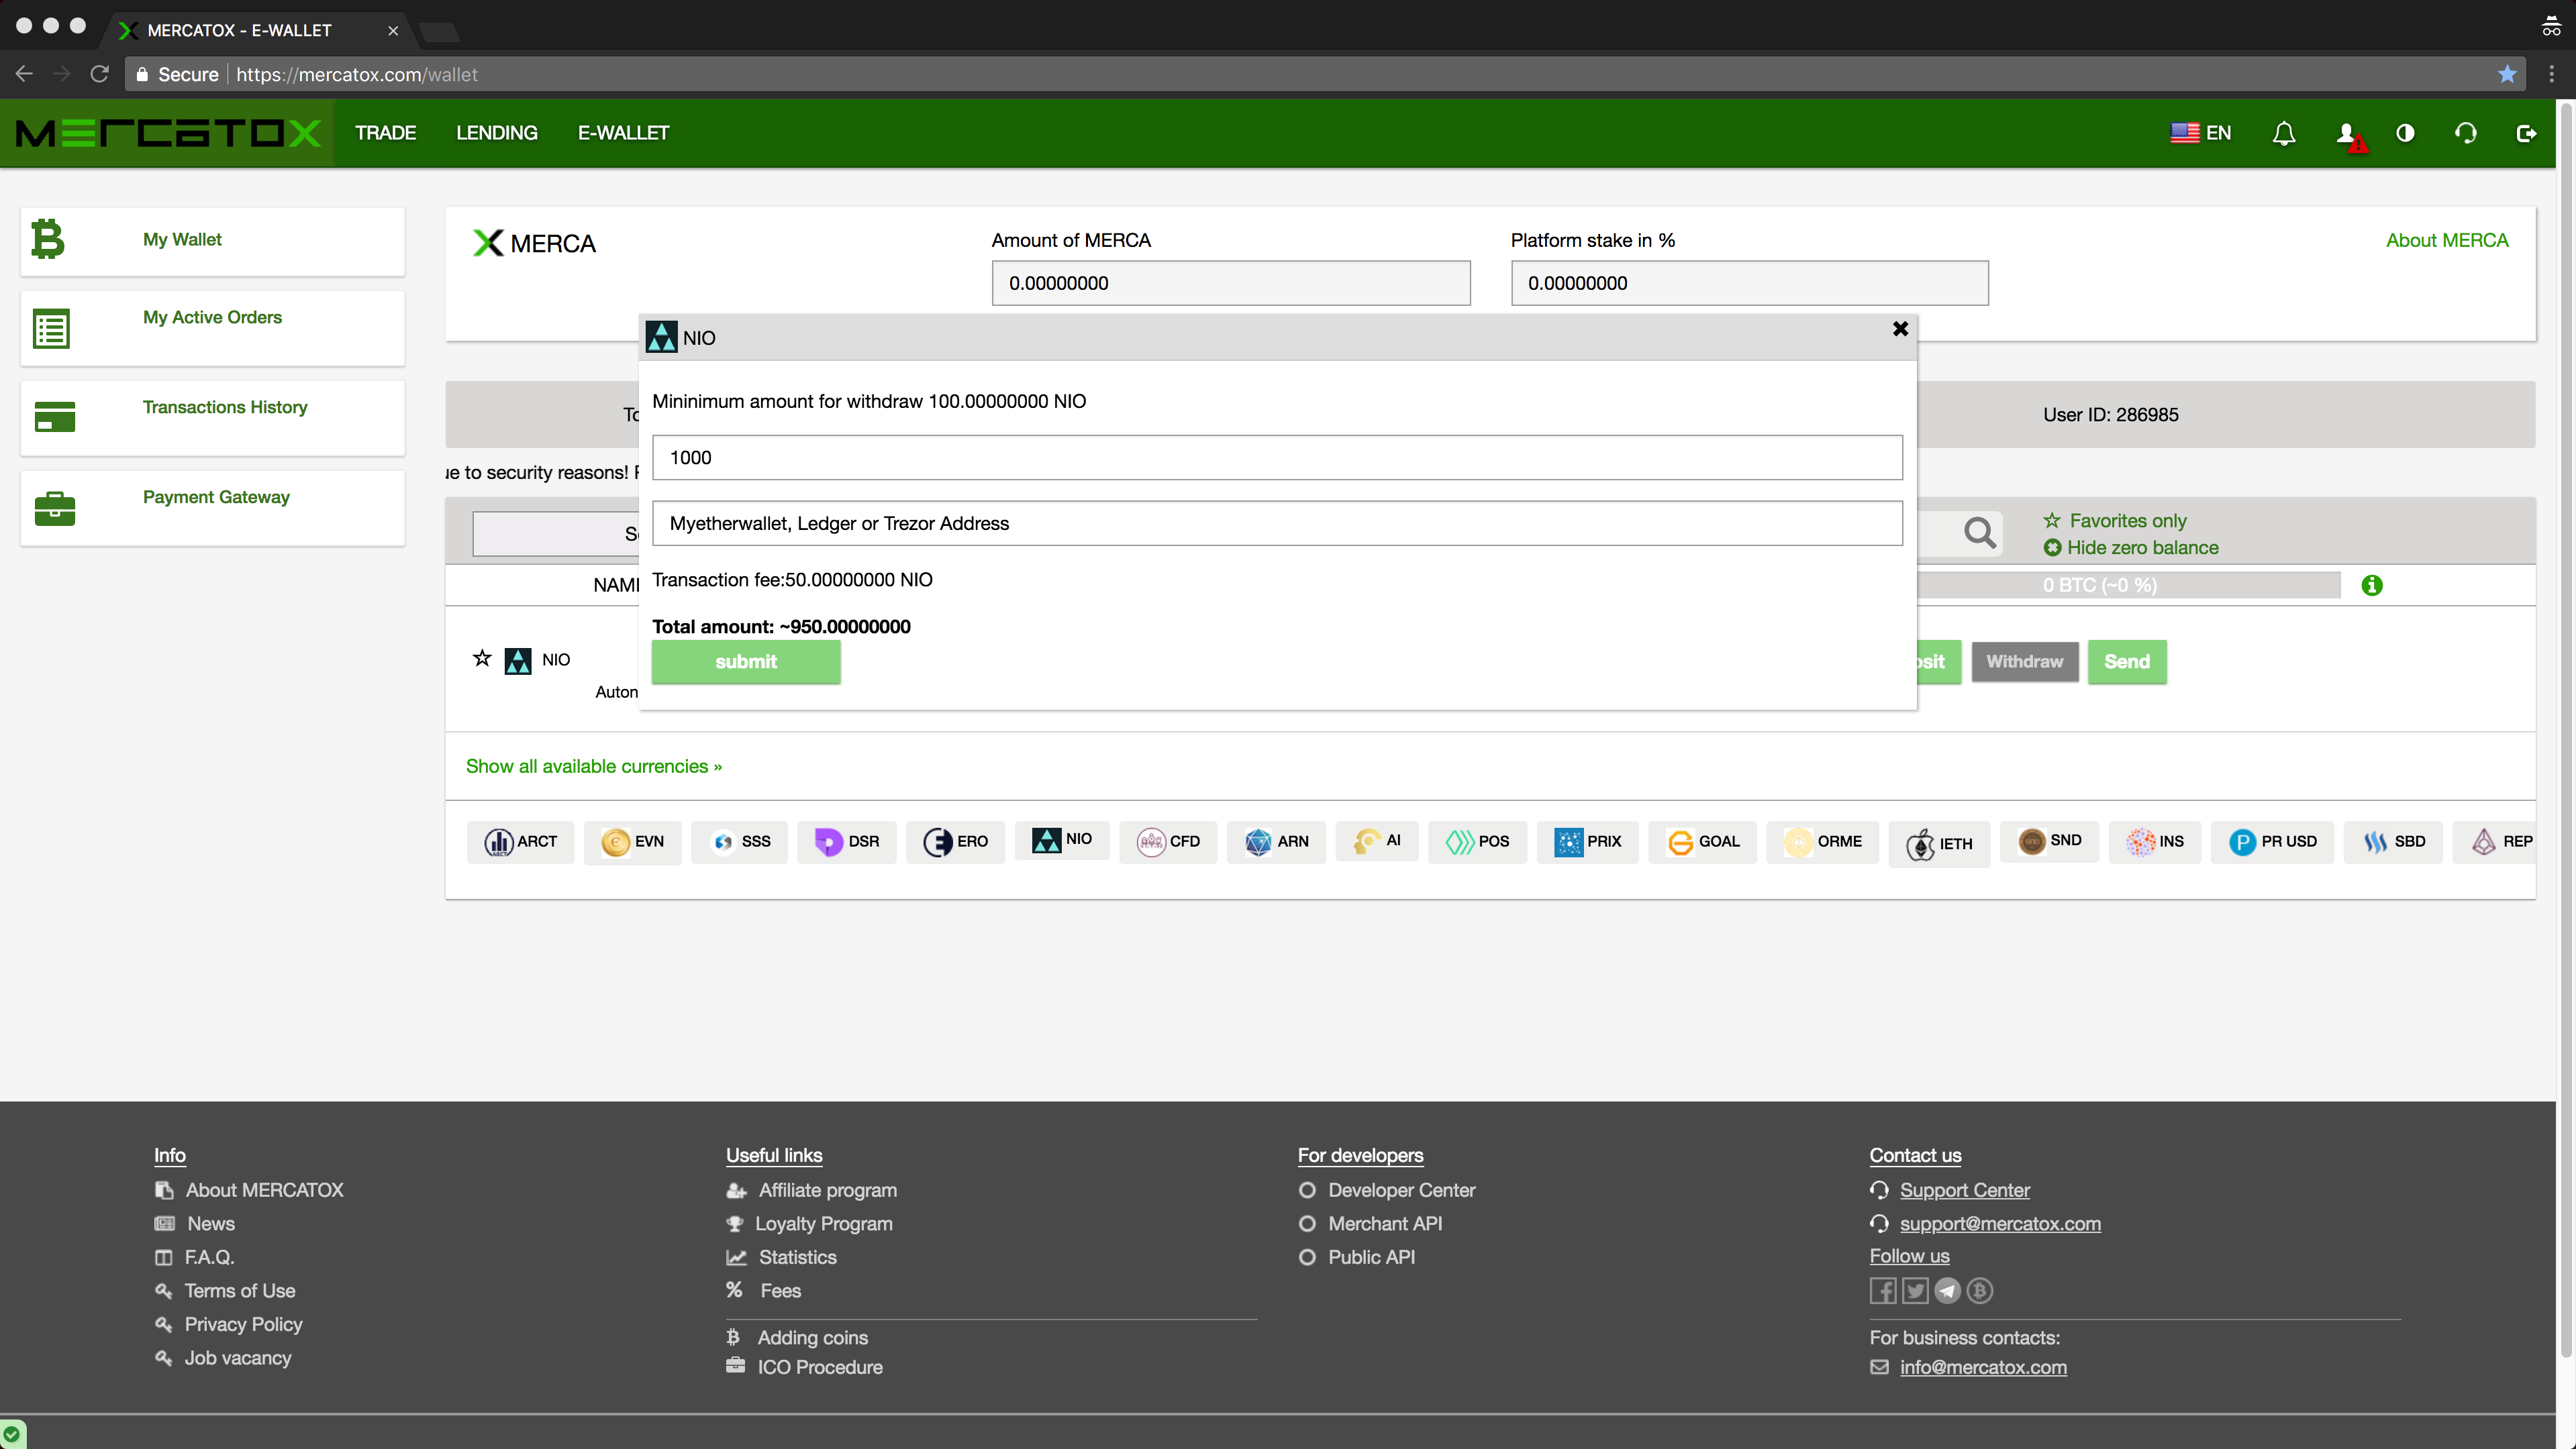
Task: Click the search magnifier icon
Action: (x=1980, y=533)
